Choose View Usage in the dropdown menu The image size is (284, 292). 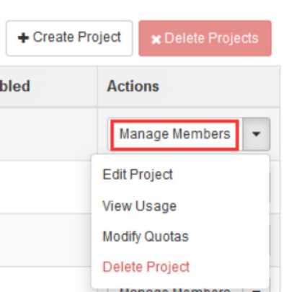[139, 206]
